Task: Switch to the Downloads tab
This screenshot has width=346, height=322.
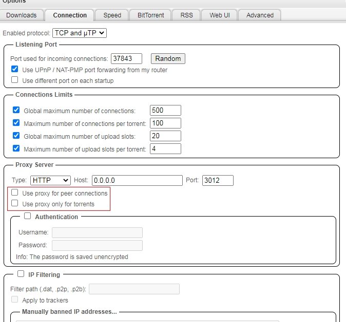Action: [22, 15]
